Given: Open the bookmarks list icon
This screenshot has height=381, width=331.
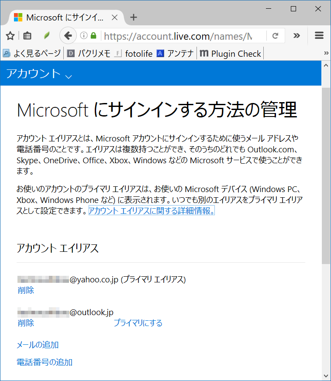Looking at the screenshot, I should (x=27, y=36).
